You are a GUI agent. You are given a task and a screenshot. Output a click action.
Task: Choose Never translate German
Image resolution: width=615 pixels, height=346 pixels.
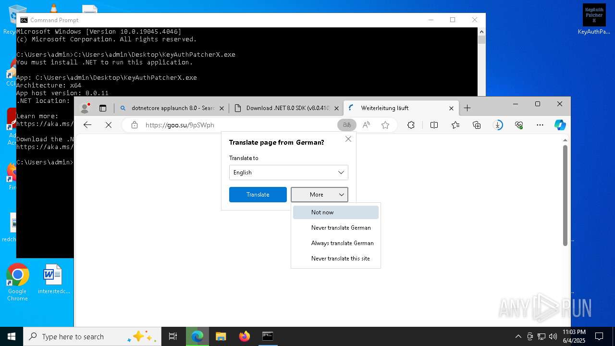coord(336,228)
